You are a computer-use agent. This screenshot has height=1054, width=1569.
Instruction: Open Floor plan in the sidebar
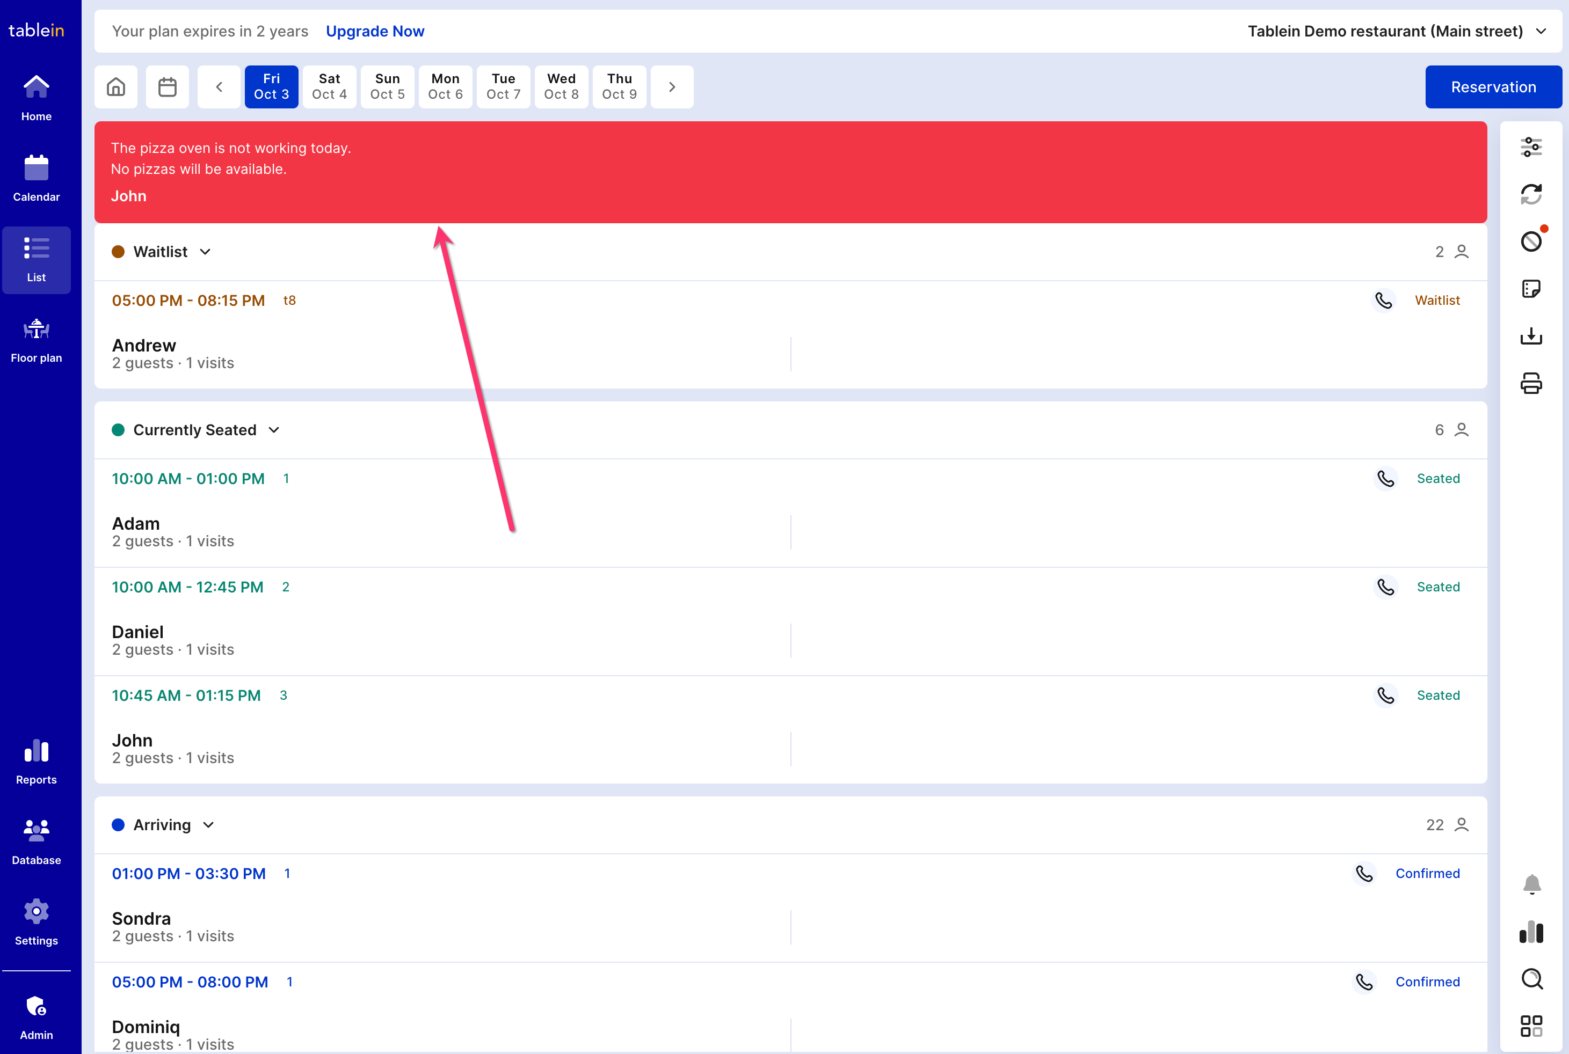[37, 340]
